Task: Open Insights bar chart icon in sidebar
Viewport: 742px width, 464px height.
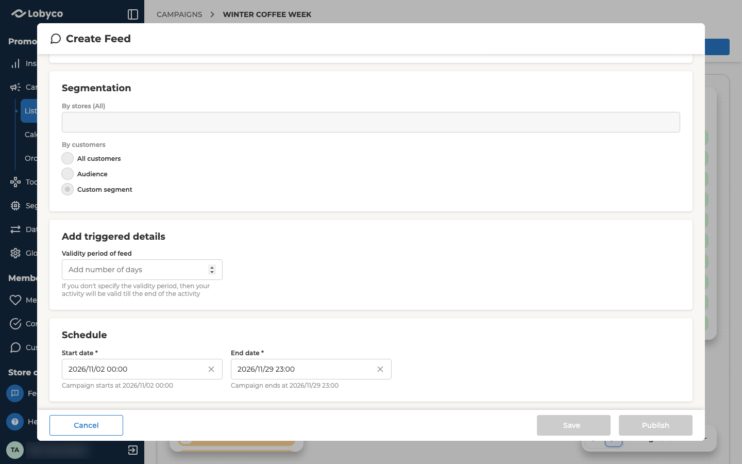Action: (15, 63)
